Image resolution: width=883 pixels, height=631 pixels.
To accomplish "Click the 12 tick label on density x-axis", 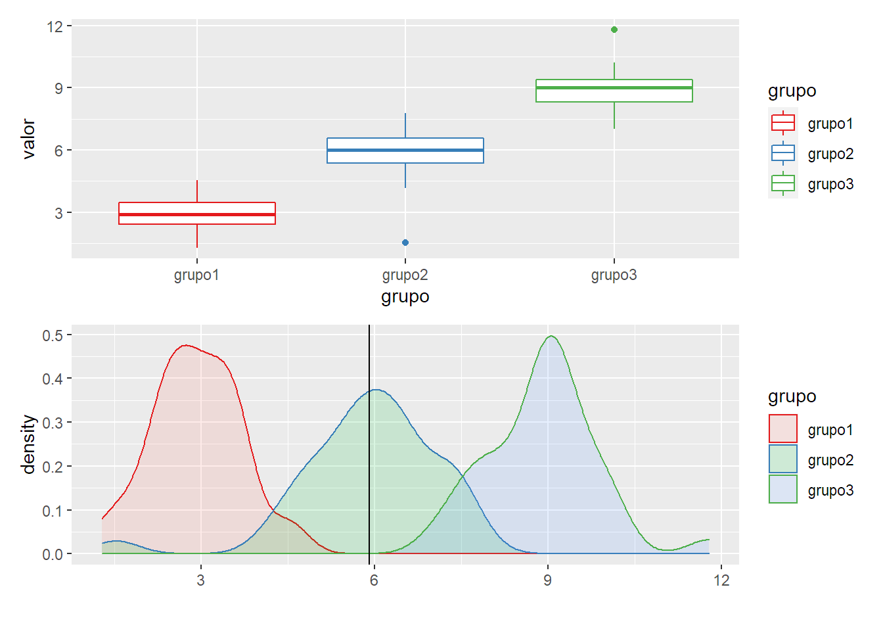I will point(721,580).
